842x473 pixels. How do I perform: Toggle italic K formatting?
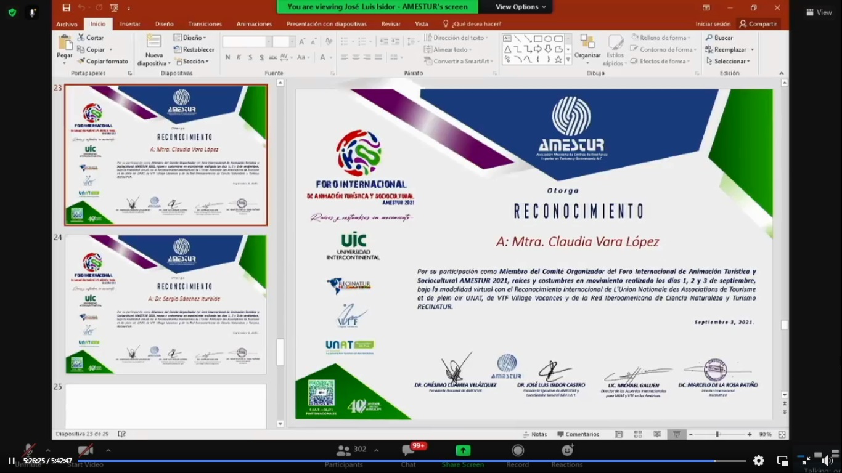[239, 57]
